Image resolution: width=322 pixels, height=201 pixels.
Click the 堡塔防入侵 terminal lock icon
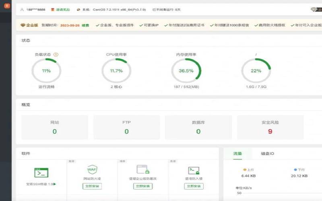(x=194, y=170)
